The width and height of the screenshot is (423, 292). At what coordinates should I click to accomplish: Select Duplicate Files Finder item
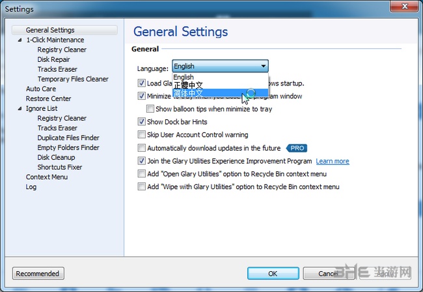(x=68, y=138)
